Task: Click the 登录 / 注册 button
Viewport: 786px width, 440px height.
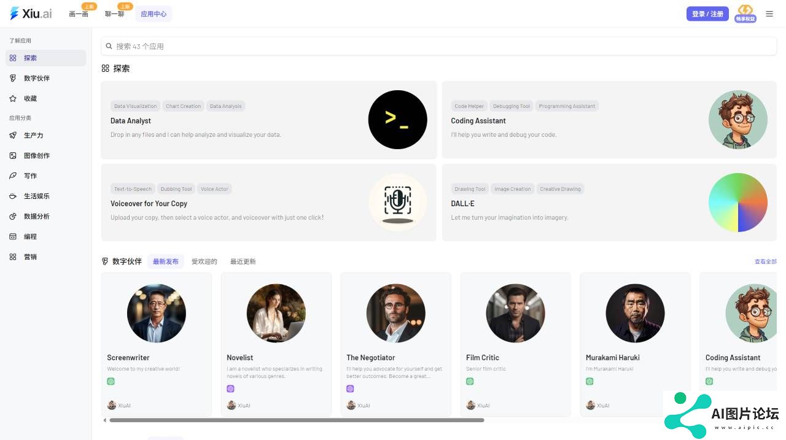Action: tap(707, 14)
